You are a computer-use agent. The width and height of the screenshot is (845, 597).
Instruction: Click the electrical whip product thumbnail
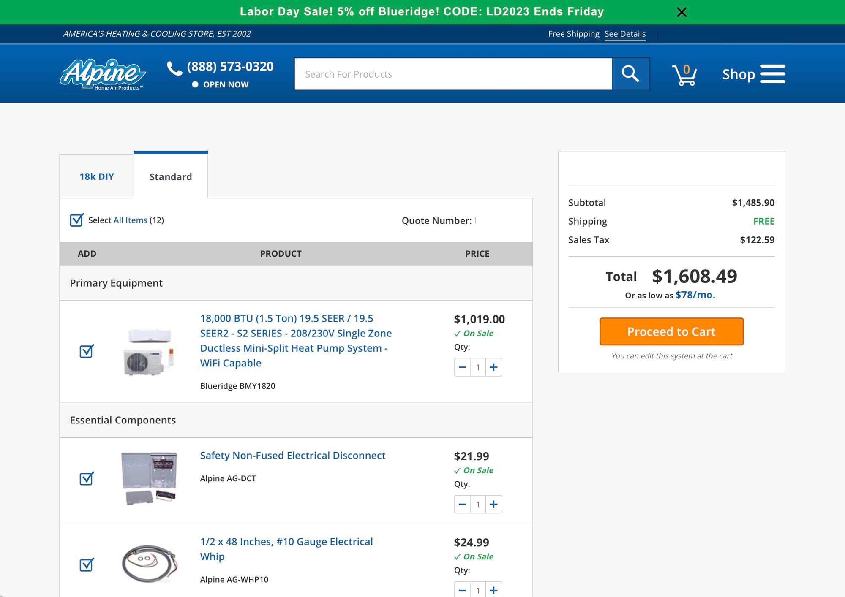[x=149, y=564]
